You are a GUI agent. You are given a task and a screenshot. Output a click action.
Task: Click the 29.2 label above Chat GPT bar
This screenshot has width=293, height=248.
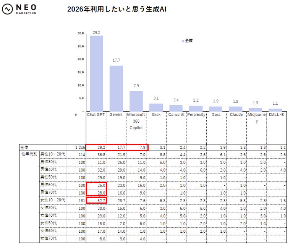pyautogui.click(x=96, y=32)
